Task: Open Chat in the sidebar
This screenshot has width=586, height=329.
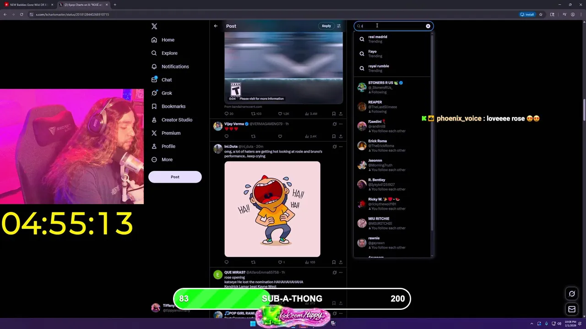Action: [x=162, y=80]
